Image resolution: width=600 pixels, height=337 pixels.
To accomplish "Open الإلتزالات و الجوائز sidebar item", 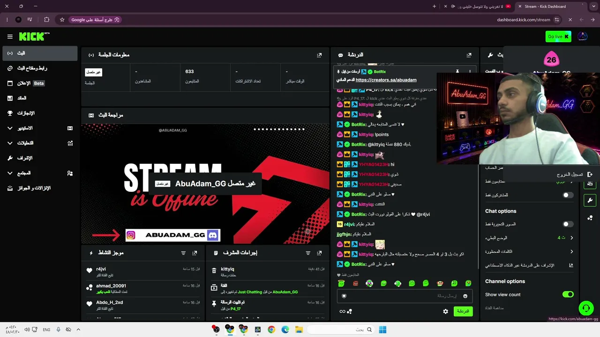I will click(x=39, y=188).
